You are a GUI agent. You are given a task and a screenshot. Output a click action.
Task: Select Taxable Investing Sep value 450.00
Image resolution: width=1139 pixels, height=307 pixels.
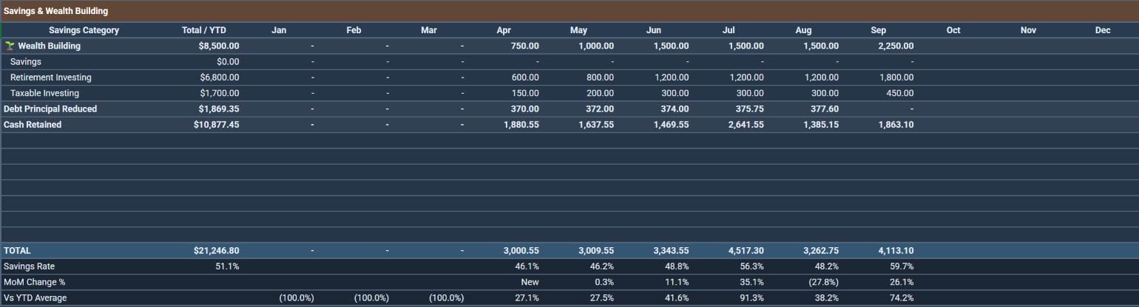(x=900, y=93)
